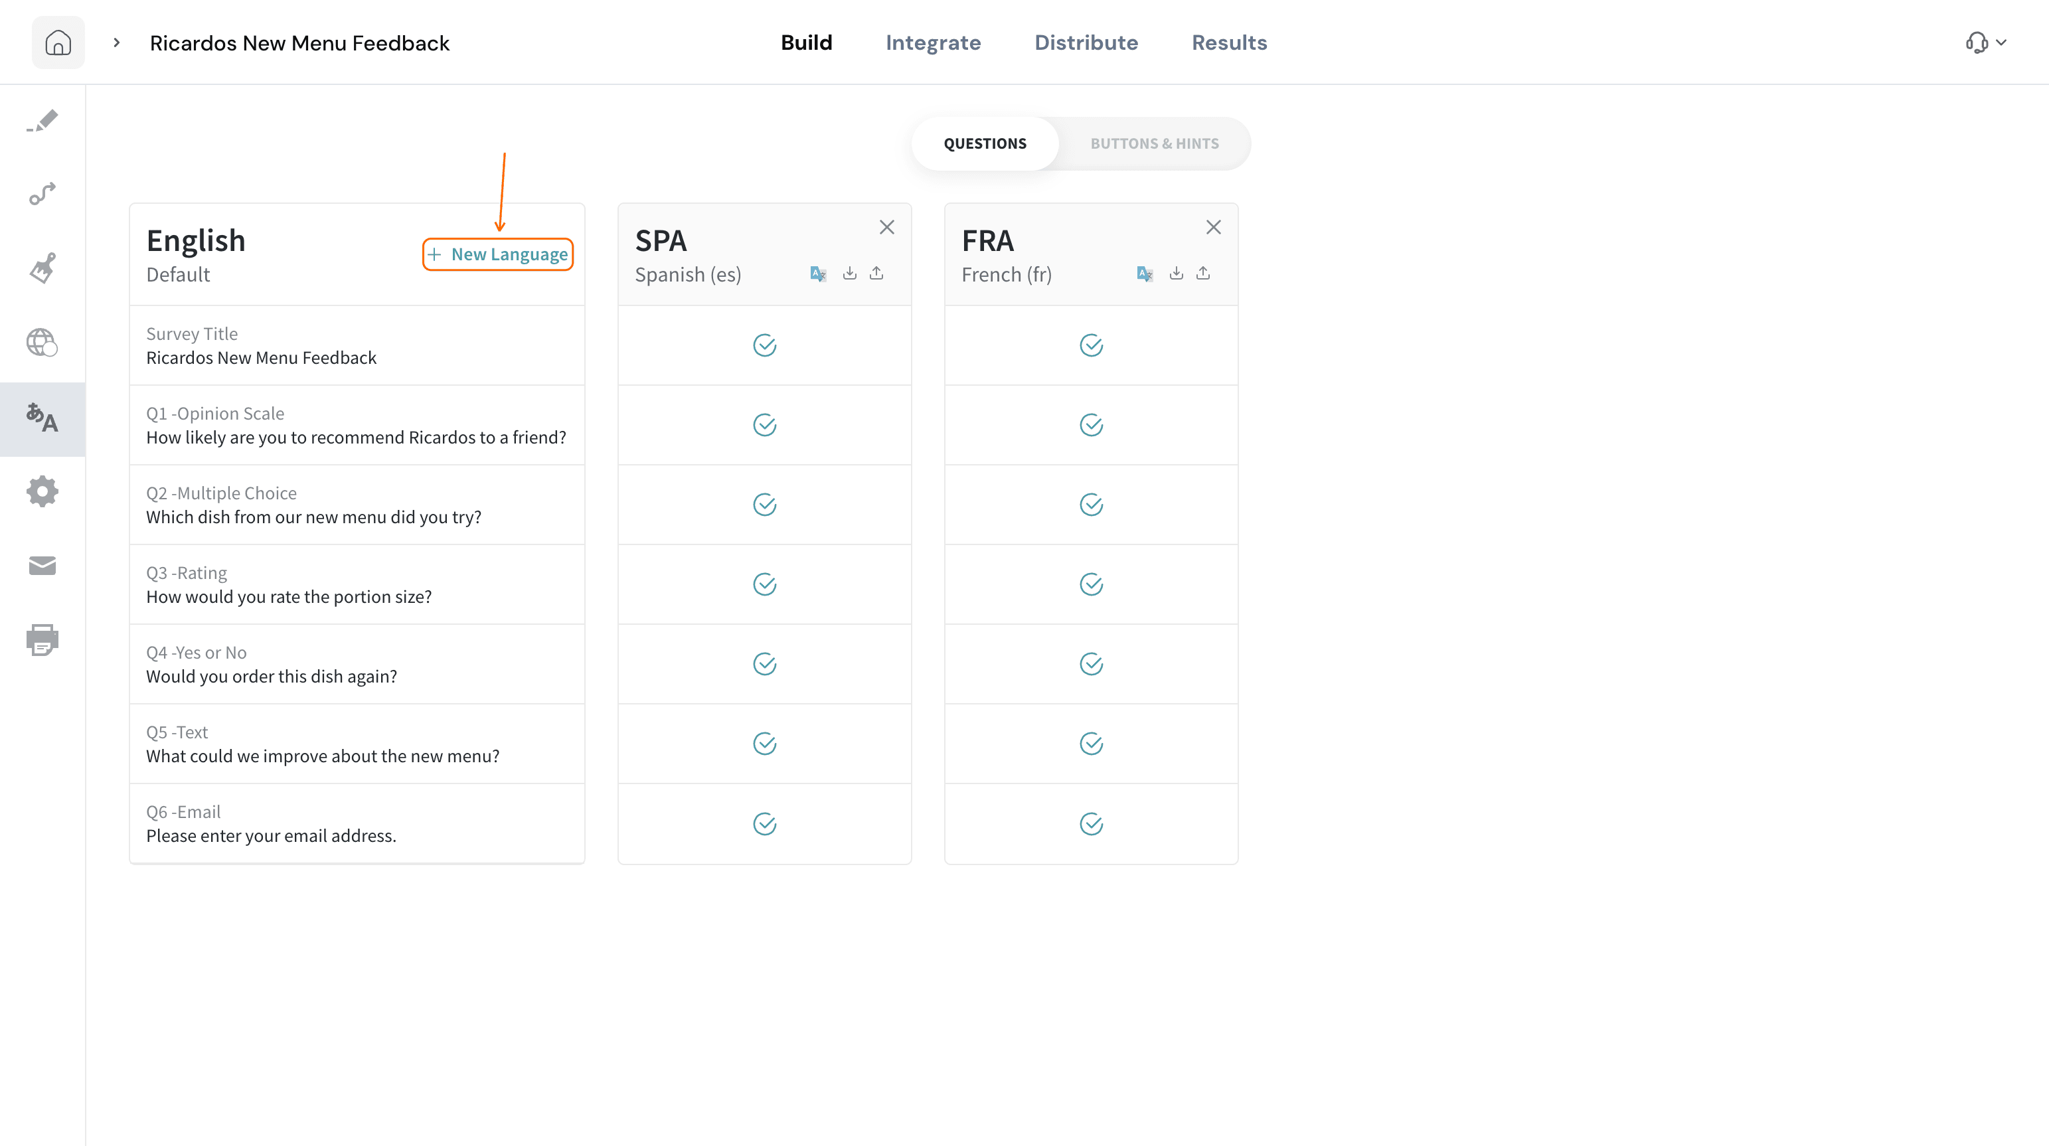
Task: Click French checkmark for Q6 Email
Action: [1092, 824]
